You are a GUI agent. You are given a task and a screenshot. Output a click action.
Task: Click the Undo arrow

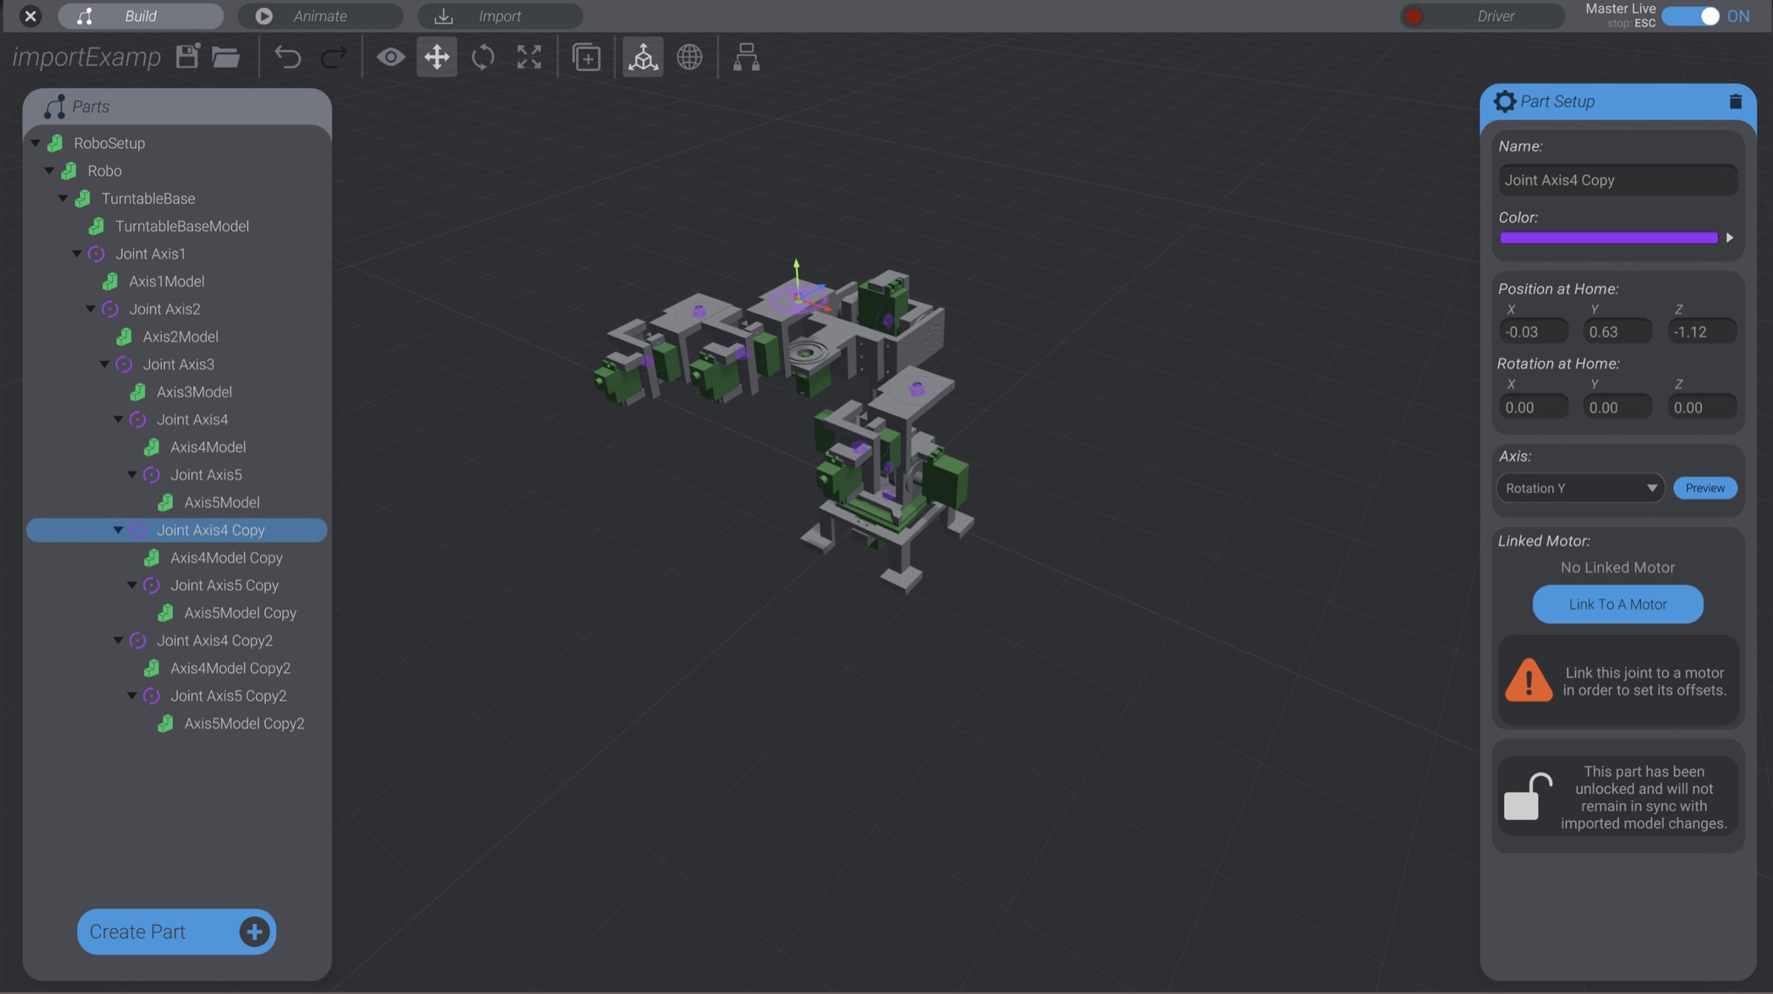tap(288, 58)
